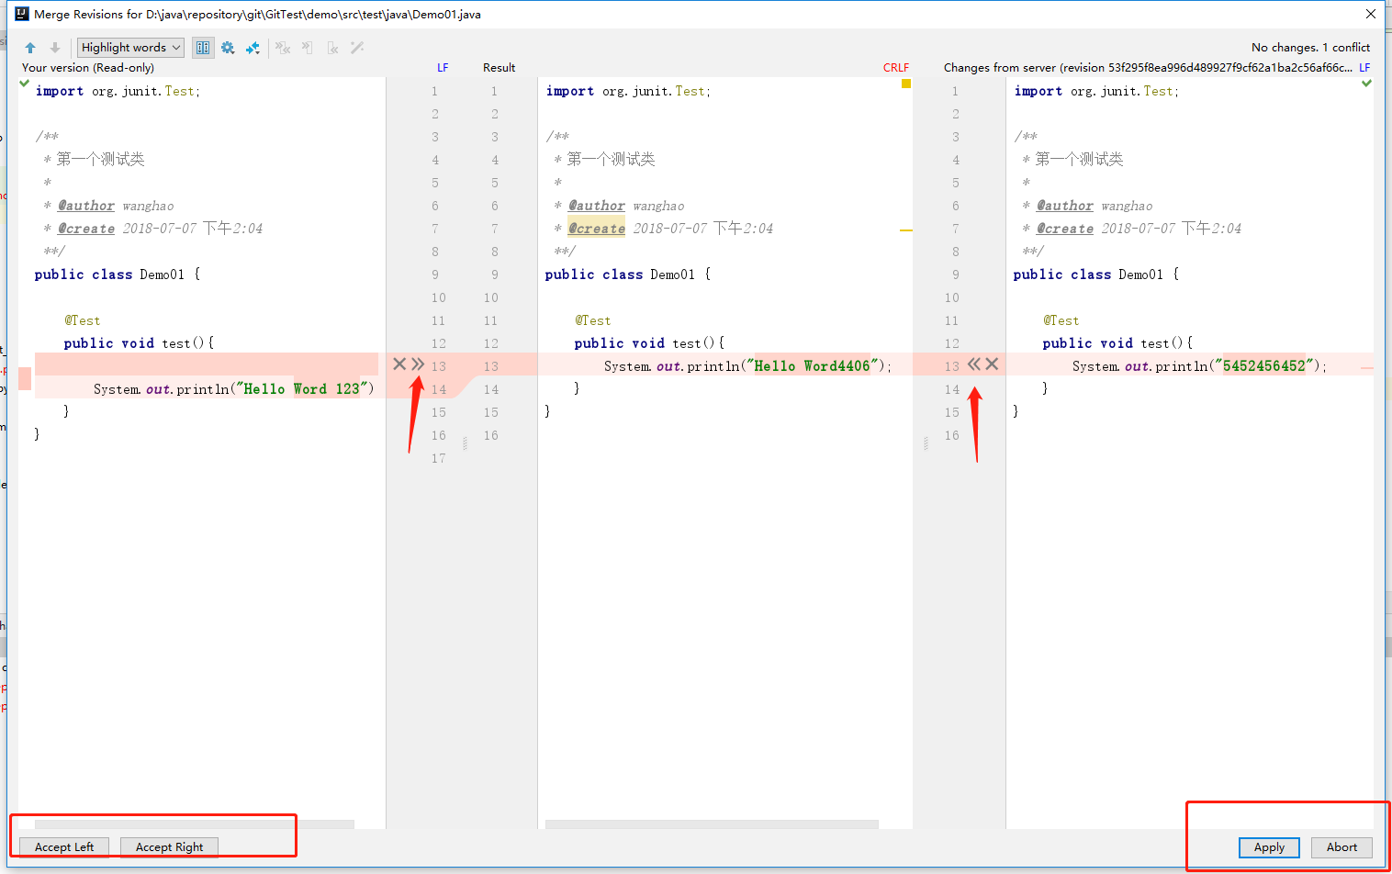Click the Accept Right button
Screen dimensions: 1392x874
click(169, 846)
